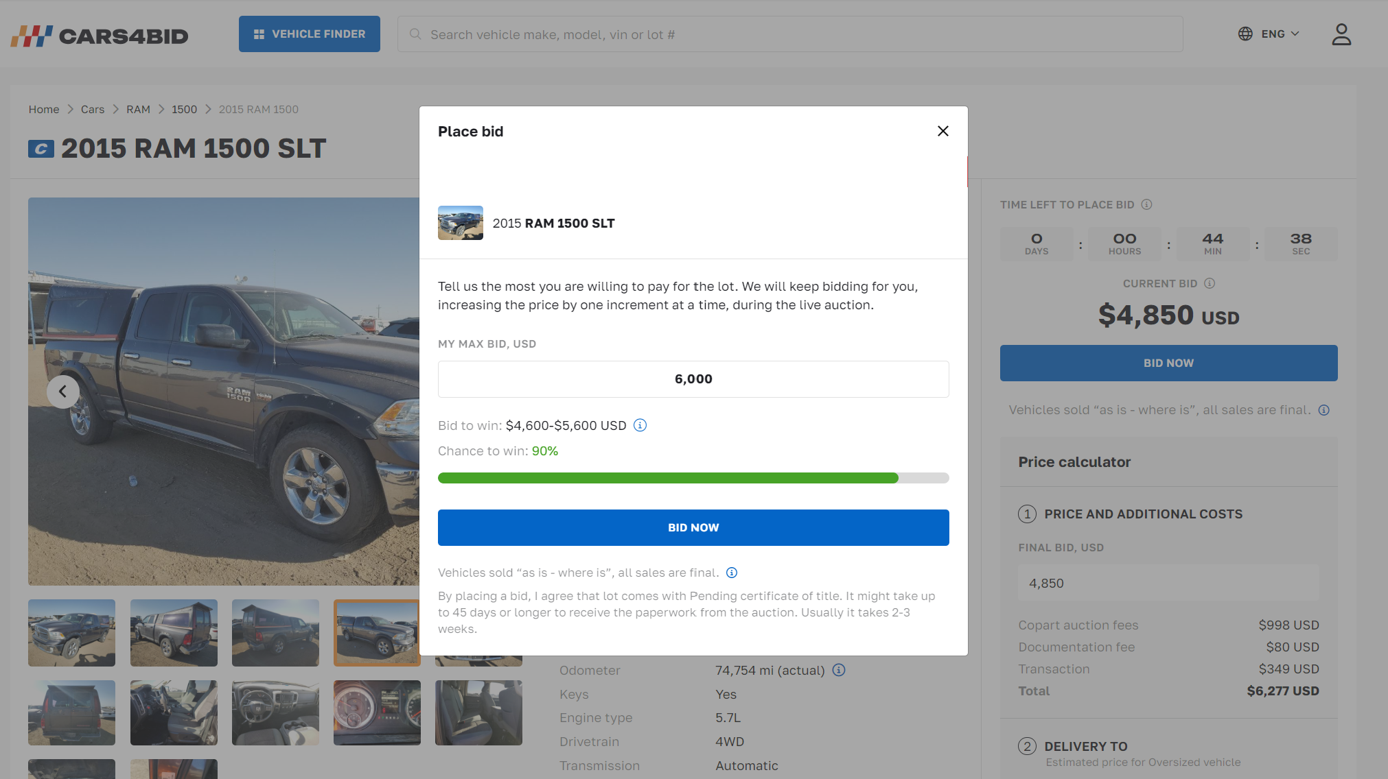1388x779 pixels.
Task: Click the main vehicle photo
Action: [x=224, y=392]
